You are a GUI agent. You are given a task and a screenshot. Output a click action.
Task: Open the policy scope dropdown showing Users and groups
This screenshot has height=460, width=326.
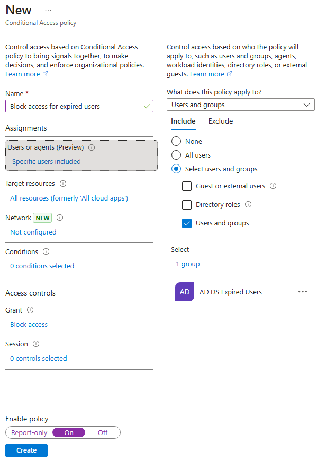coord(241,105)
